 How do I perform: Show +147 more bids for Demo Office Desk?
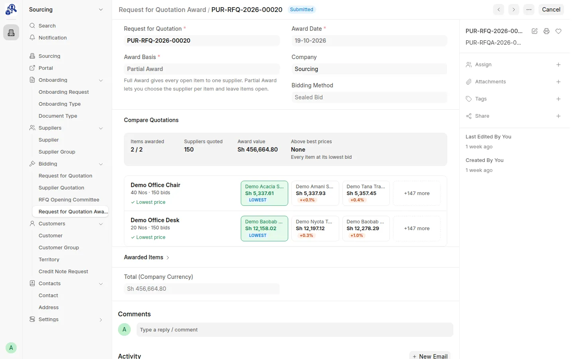click(x=417, y=229)
